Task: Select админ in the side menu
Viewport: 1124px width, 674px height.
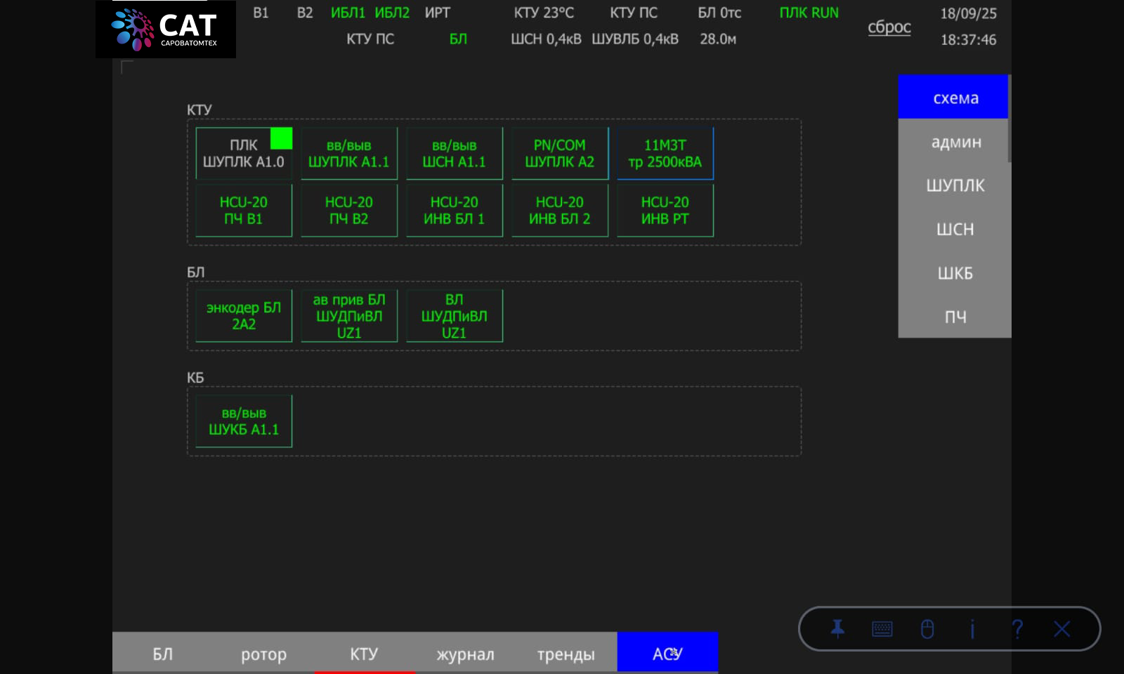Action: [955, 142]
